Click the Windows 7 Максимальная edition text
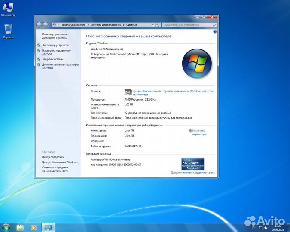 tap(107, 49)
